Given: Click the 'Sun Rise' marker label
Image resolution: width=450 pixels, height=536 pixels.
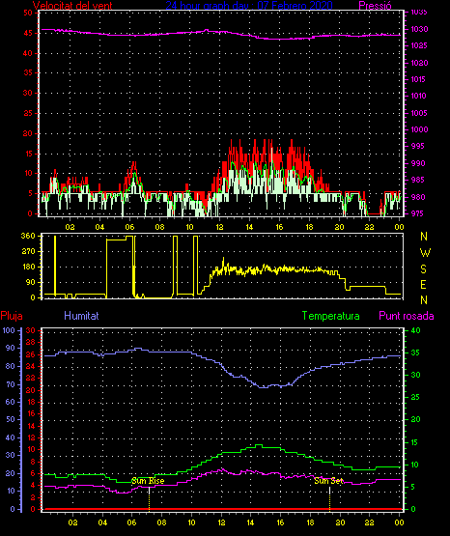Looking at the screenshot, I should click(148, 481).
